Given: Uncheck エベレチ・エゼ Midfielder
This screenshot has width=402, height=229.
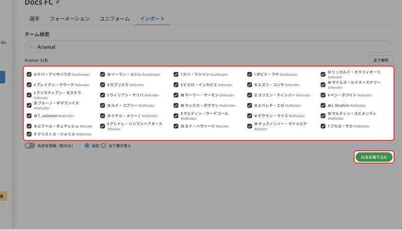Looking at the screenshot, I should (249, 105).
